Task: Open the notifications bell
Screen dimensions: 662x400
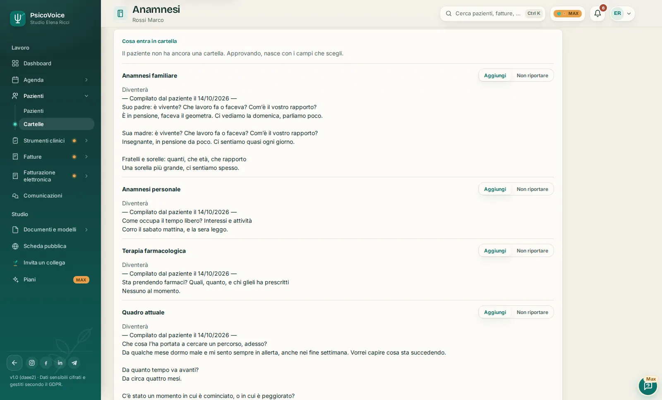Action: (x=597, y=14)
